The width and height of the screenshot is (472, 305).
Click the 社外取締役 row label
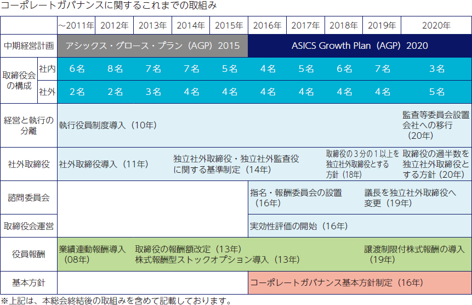(29, 165)
